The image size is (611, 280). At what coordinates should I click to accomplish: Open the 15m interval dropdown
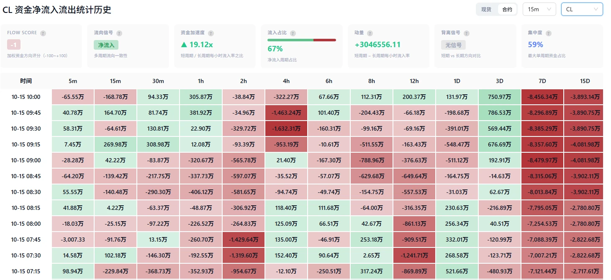coord(539,9)
